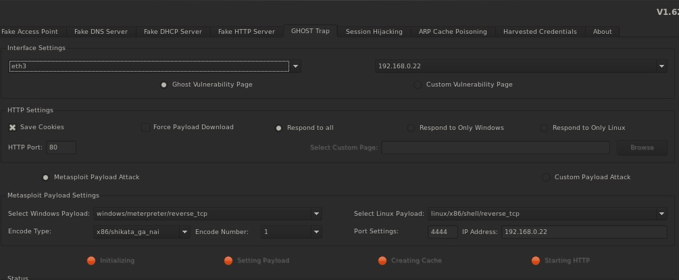This screenshot has width=679, height=280.
Task: Click the HTTP Port input field
Action: [x=61, y=147]
